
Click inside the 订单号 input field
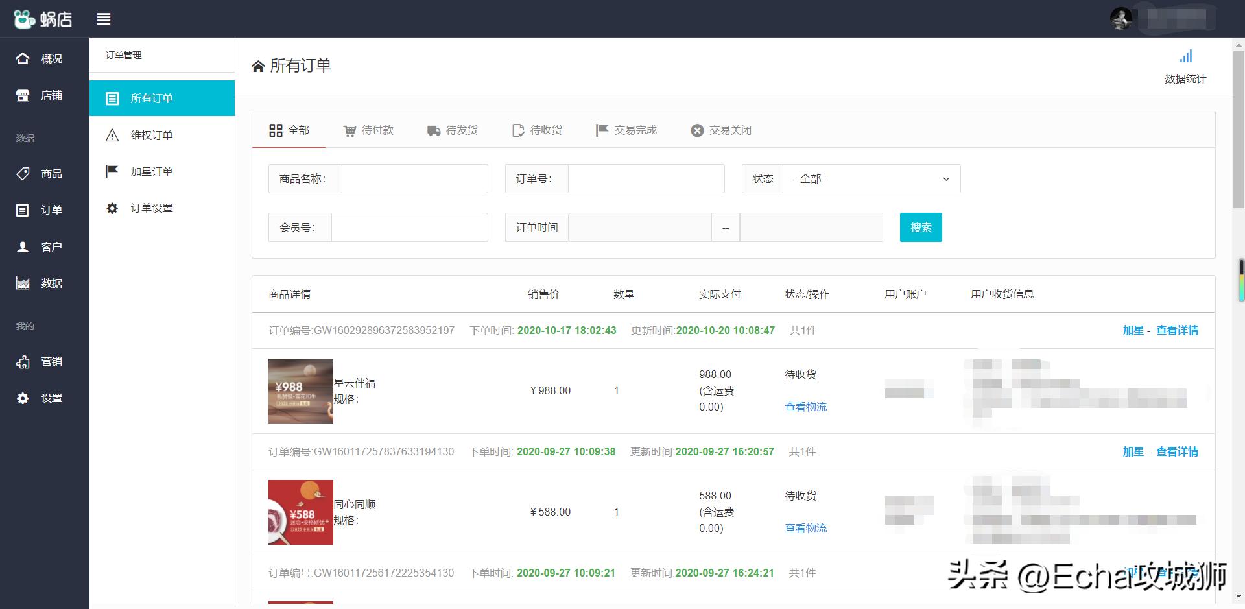(645, 178)
